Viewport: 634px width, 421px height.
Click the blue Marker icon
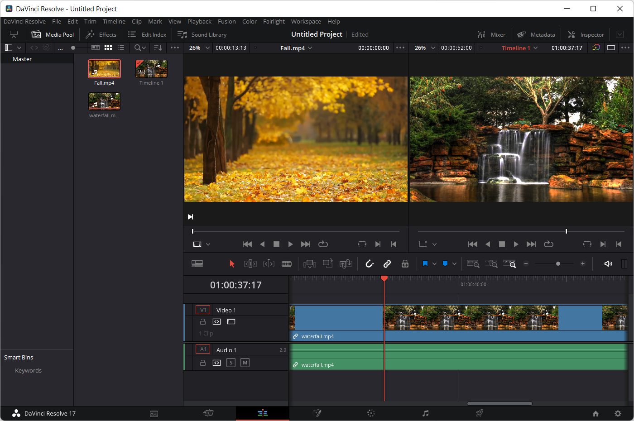tap(445, 263)
